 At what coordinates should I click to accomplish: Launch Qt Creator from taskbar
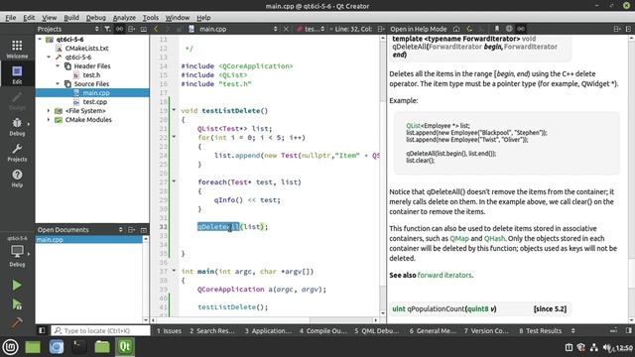pyautogui.click(x=125, y=347)
